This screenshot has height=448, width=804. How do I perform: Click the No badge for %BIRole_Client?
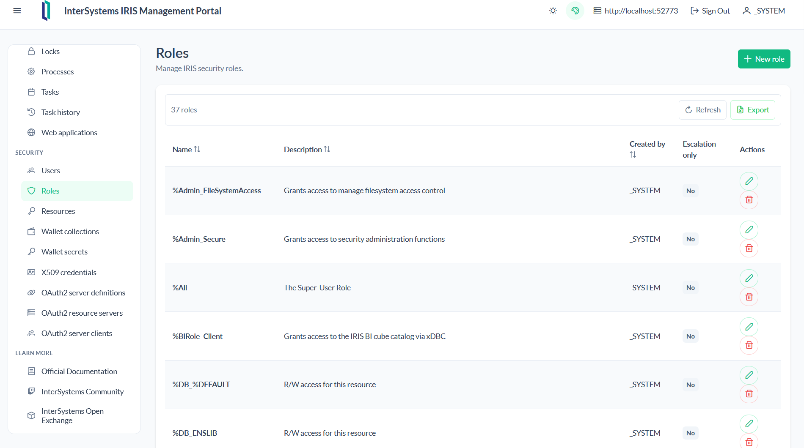pyautogui.click(x=690, y=336)
